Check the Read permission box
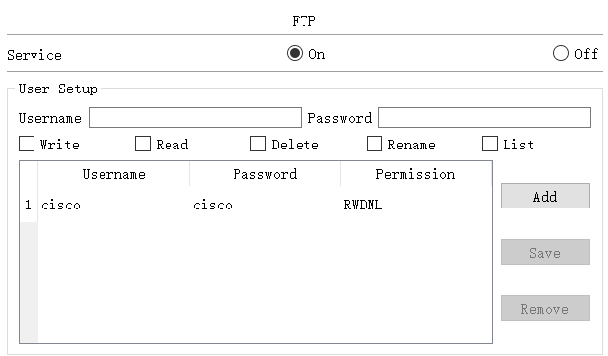Viewport: 608px width, 356px height. click(143, 144)
